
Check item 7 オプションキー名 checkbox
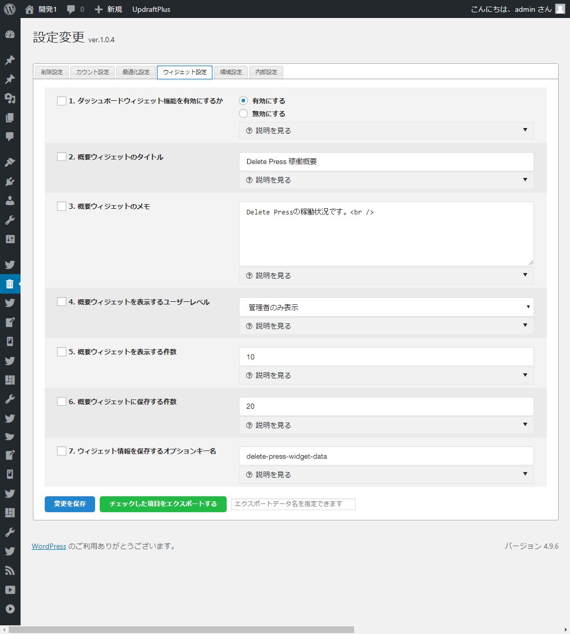pyautogui.click(x=62, y=451)
